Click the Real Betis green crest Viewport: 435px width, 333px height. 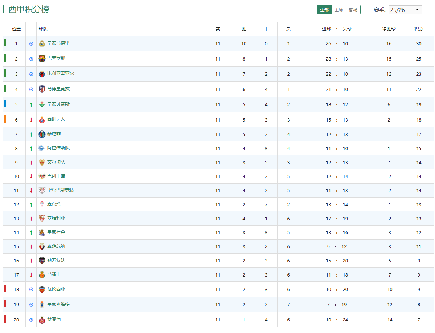point(42,104)
